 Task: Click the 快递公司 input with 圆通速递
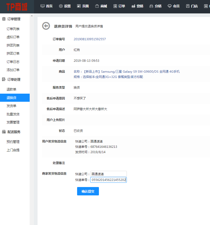pos(108,174)
